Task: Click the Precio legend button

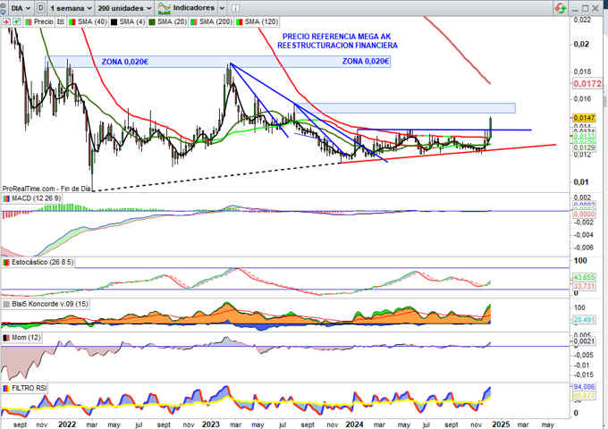Action: point(43,20)
